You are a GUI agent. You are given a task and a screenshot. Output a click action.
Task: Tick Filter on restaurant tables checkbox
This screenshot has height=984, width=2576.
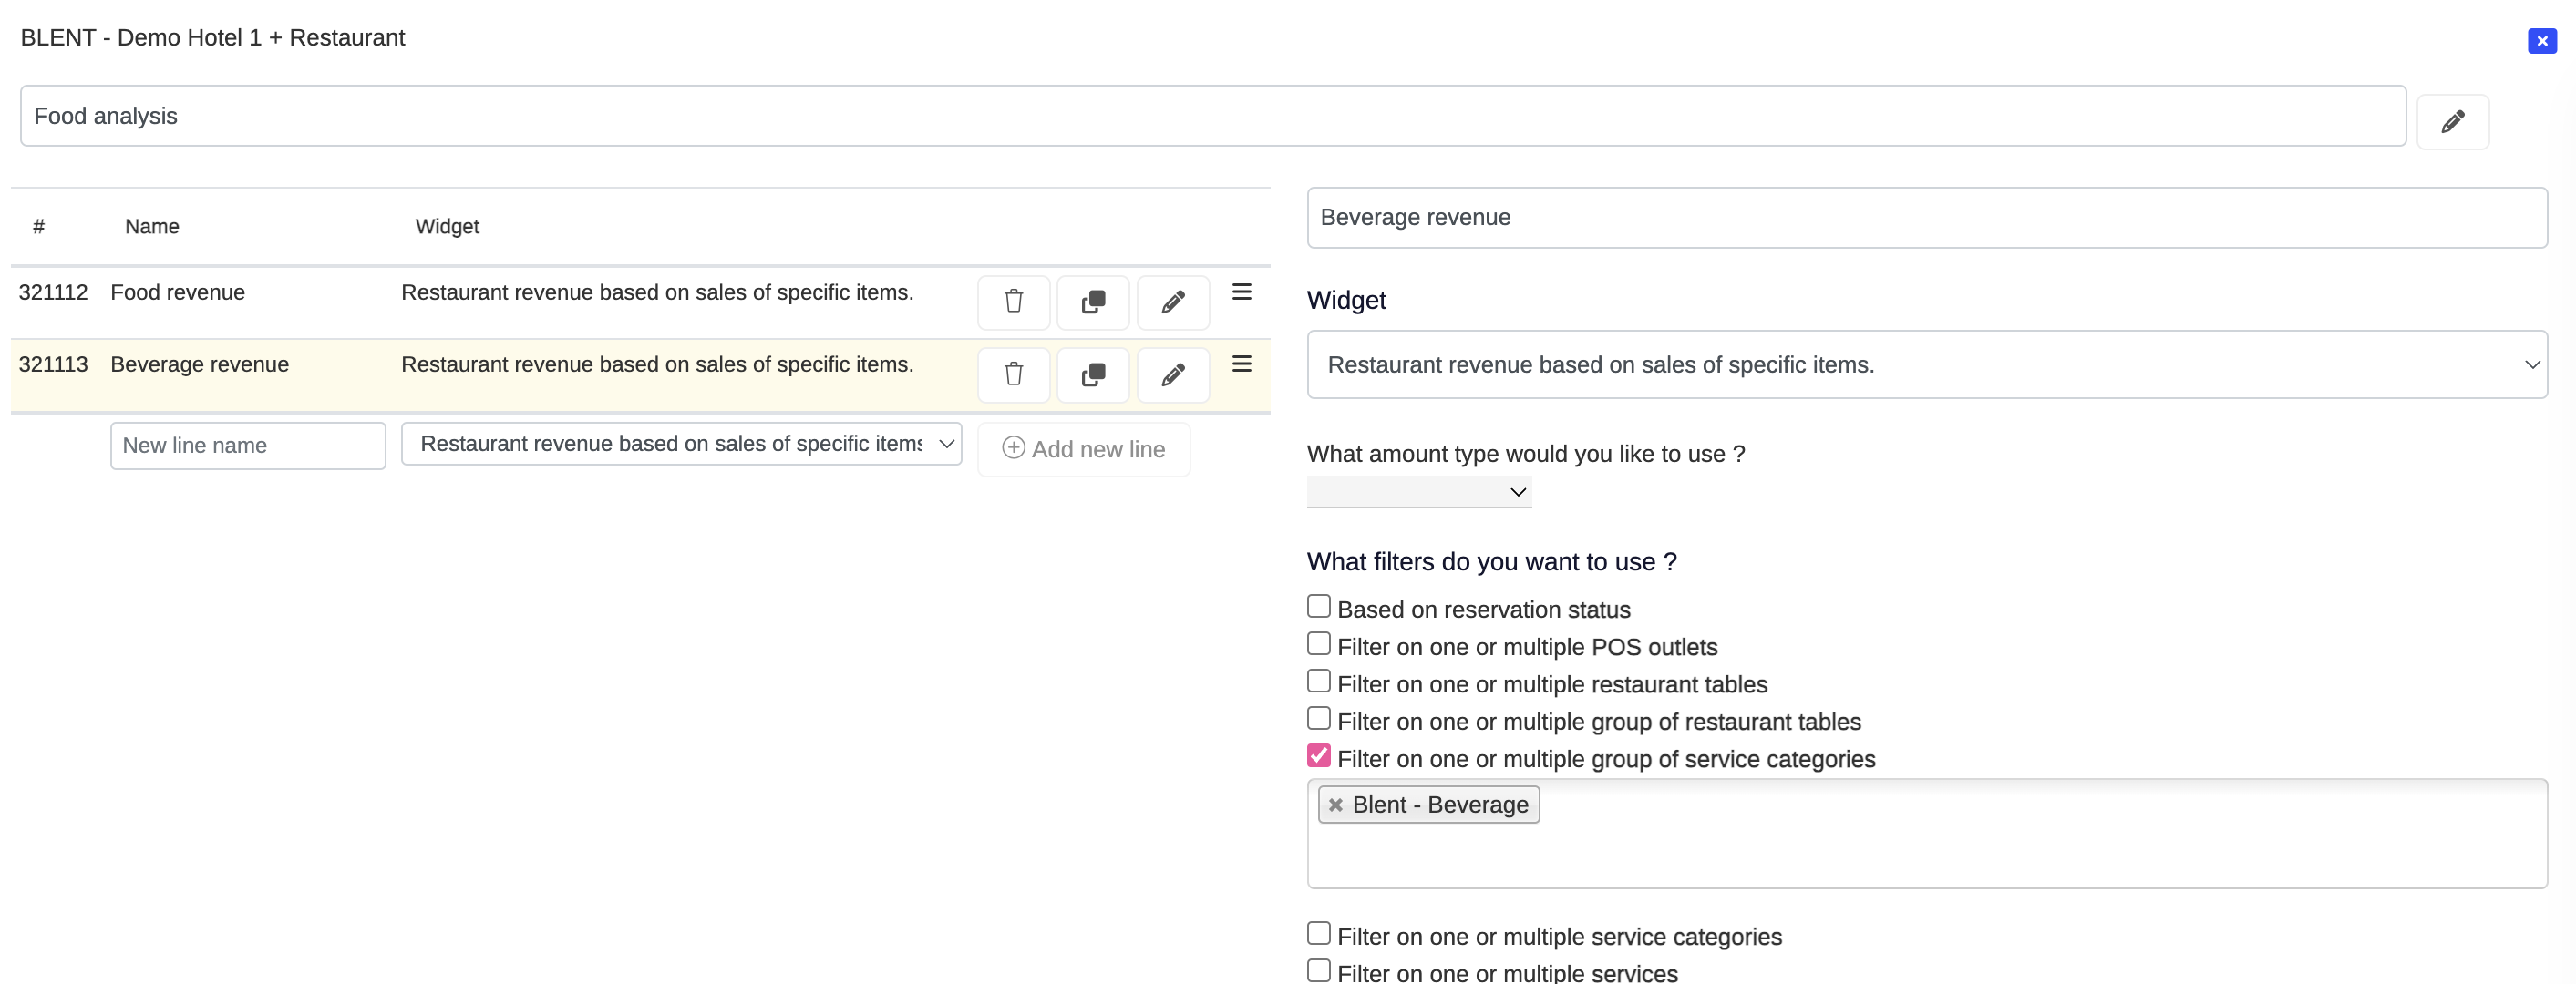(1318, 682)
